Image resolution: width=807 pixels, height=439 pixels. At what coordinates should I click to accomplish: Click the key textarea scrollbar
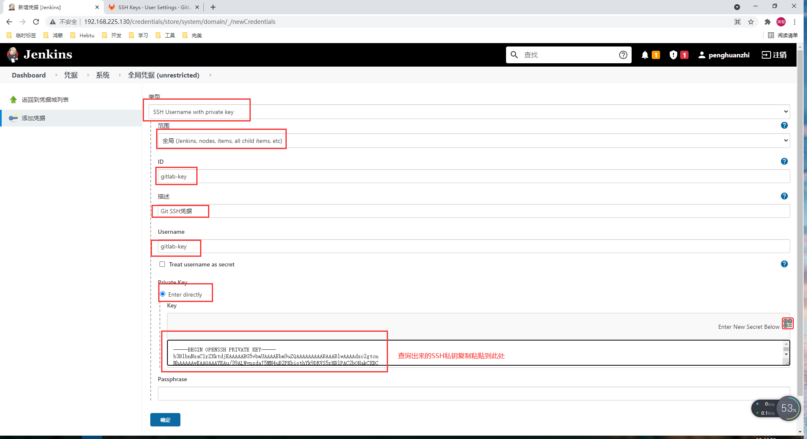pyautogui.click(x=786, y=350)
